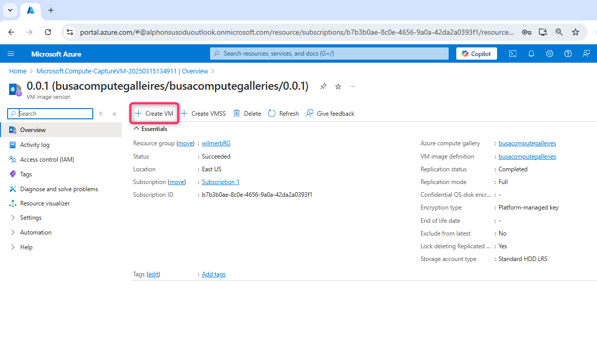Open the browser zoom magnifier icon
Screen dimensions: 597x364
click(x=559, y=32)
